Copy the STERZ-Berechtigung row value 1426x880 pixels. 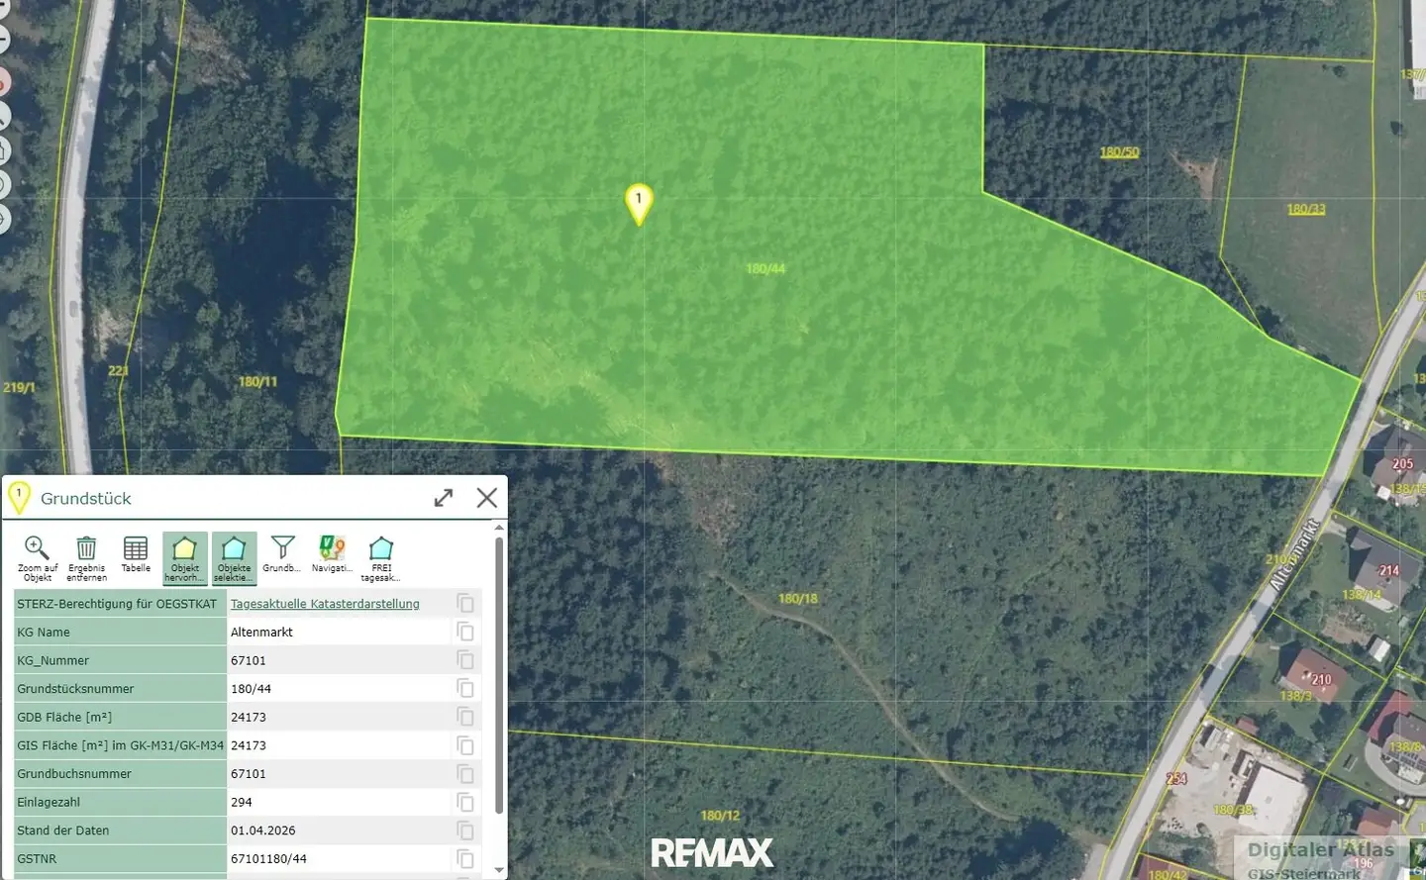pyautogui.click(x=465, y=603)
